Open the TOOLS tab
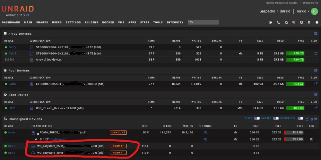Viewport: 321px width, 160px height. pyautogui.click(x=158, y=22)
